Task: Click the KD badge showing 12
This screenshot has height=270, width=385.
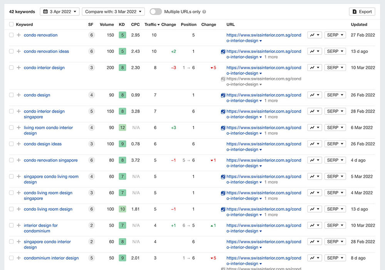Action: 122,128
